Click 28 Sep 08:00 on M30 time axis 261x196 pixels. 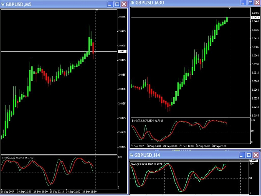click(x=170, y=146)
